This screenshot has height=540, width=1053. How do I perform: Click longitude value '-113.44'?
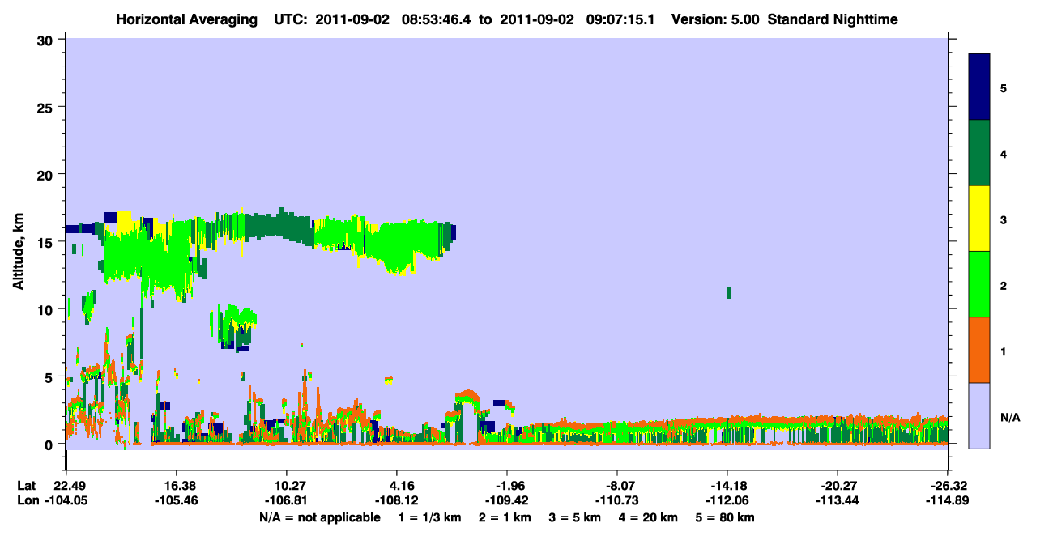(838, 500)
